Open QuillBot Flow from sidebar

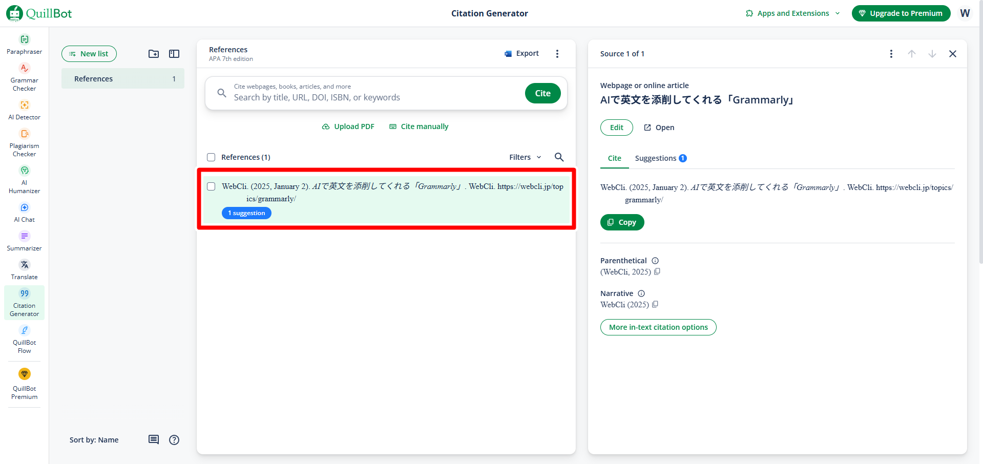24,340
